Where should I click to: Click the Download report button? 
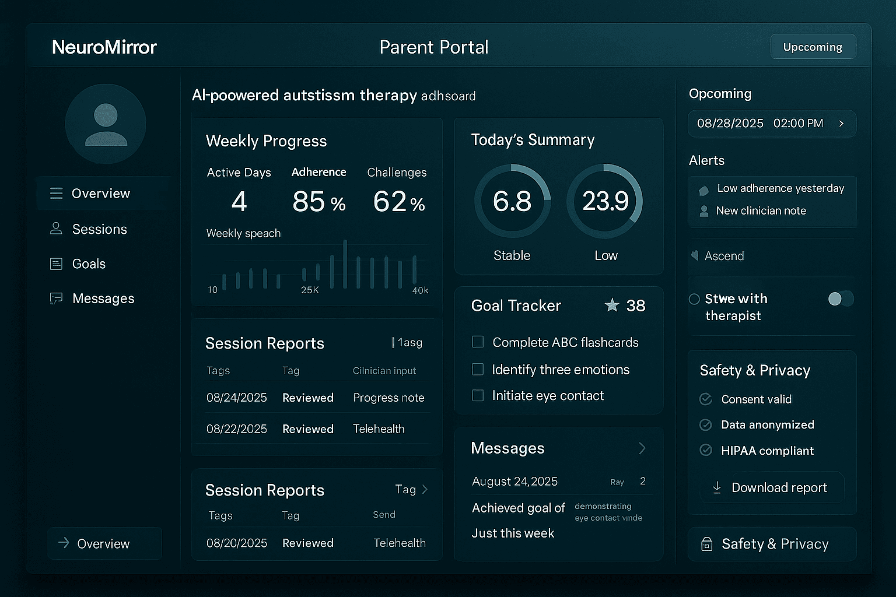point(771,487)
